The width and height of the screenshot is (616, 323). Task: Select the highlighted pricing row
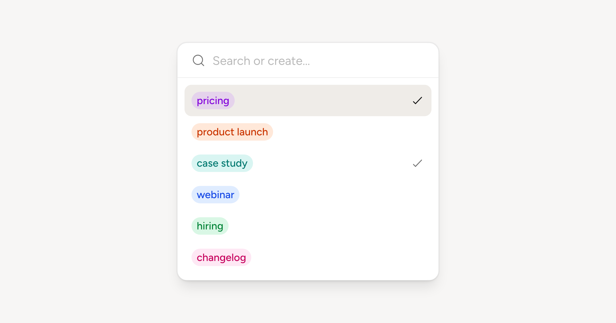(x=308, y=100)
